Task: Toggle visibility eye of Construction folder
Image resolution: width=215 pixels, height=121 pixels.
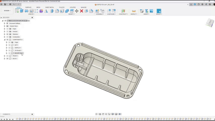Action: pos(7,37)
